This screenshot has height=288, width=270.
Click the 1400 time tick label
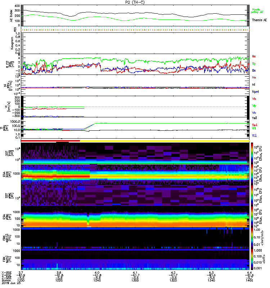pyautogui.click(x=249, y=280)
